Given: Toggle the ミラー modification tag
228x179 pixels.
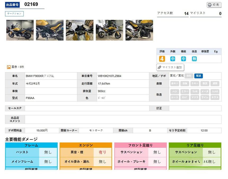Looking at the screenshot, I should (185, 91).
